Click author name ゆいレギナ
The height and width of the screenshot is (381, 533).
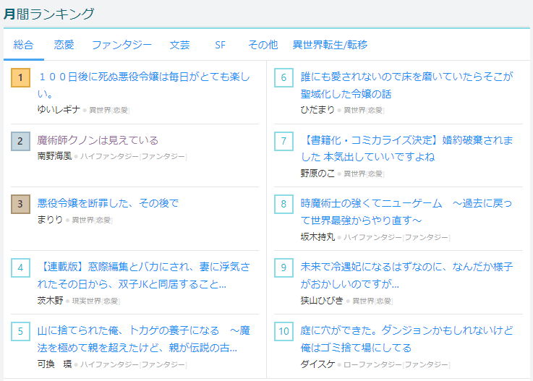point(59,109)
